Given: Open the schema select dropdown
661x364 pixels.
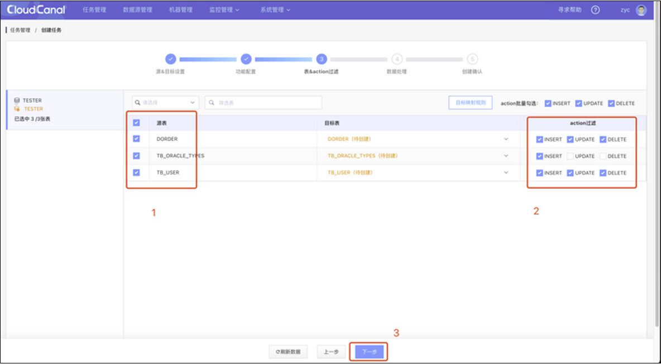Looking at the screenshot, I should [165, 103].
